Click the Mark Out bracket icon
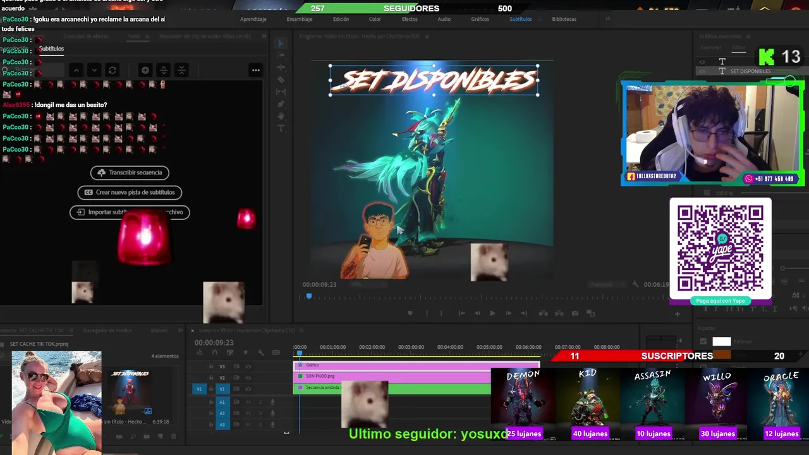This screenshot has width=809, height=455. 441,313
